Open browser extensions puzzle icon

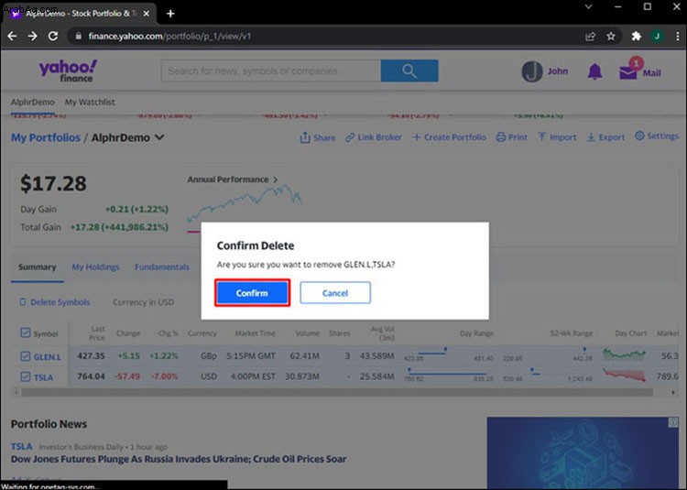(x=636, y=37)
